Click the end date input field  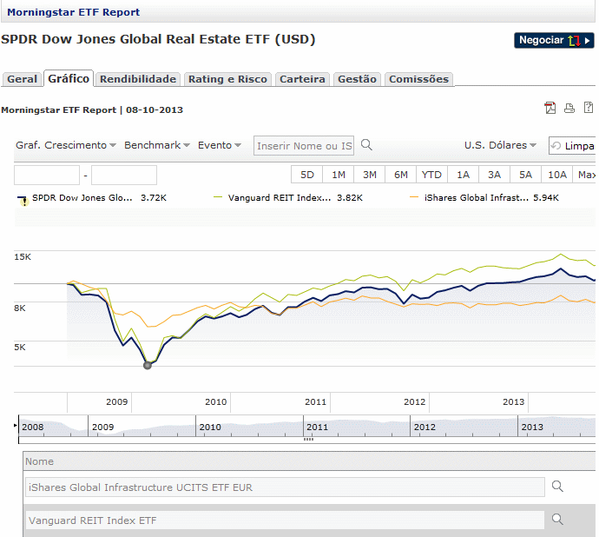pos(124,176)
